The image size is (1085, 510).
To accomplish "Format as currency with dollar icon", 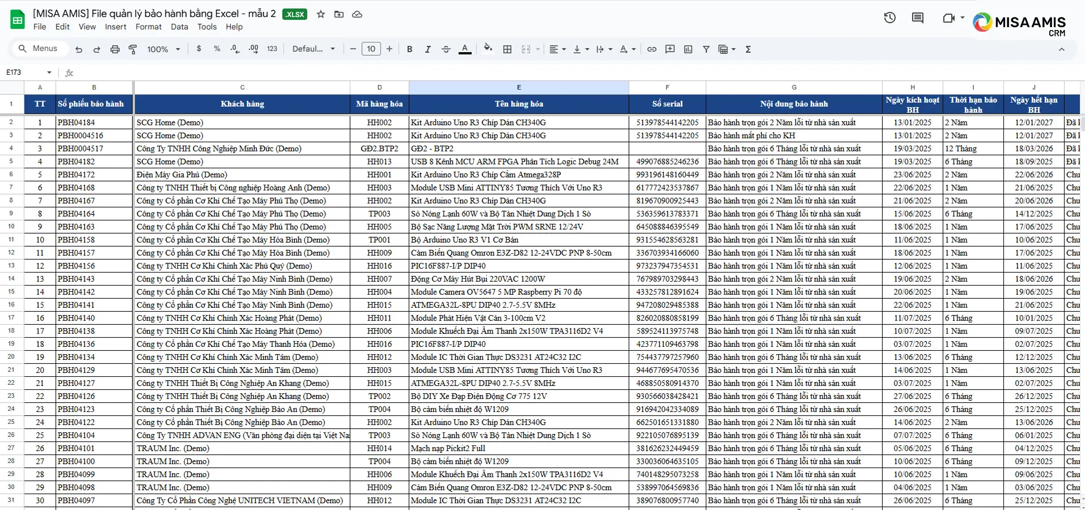I will [199, 49].
